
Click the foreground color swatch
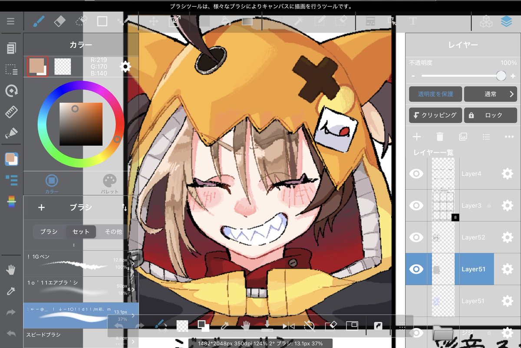click(x=37, y=66)
